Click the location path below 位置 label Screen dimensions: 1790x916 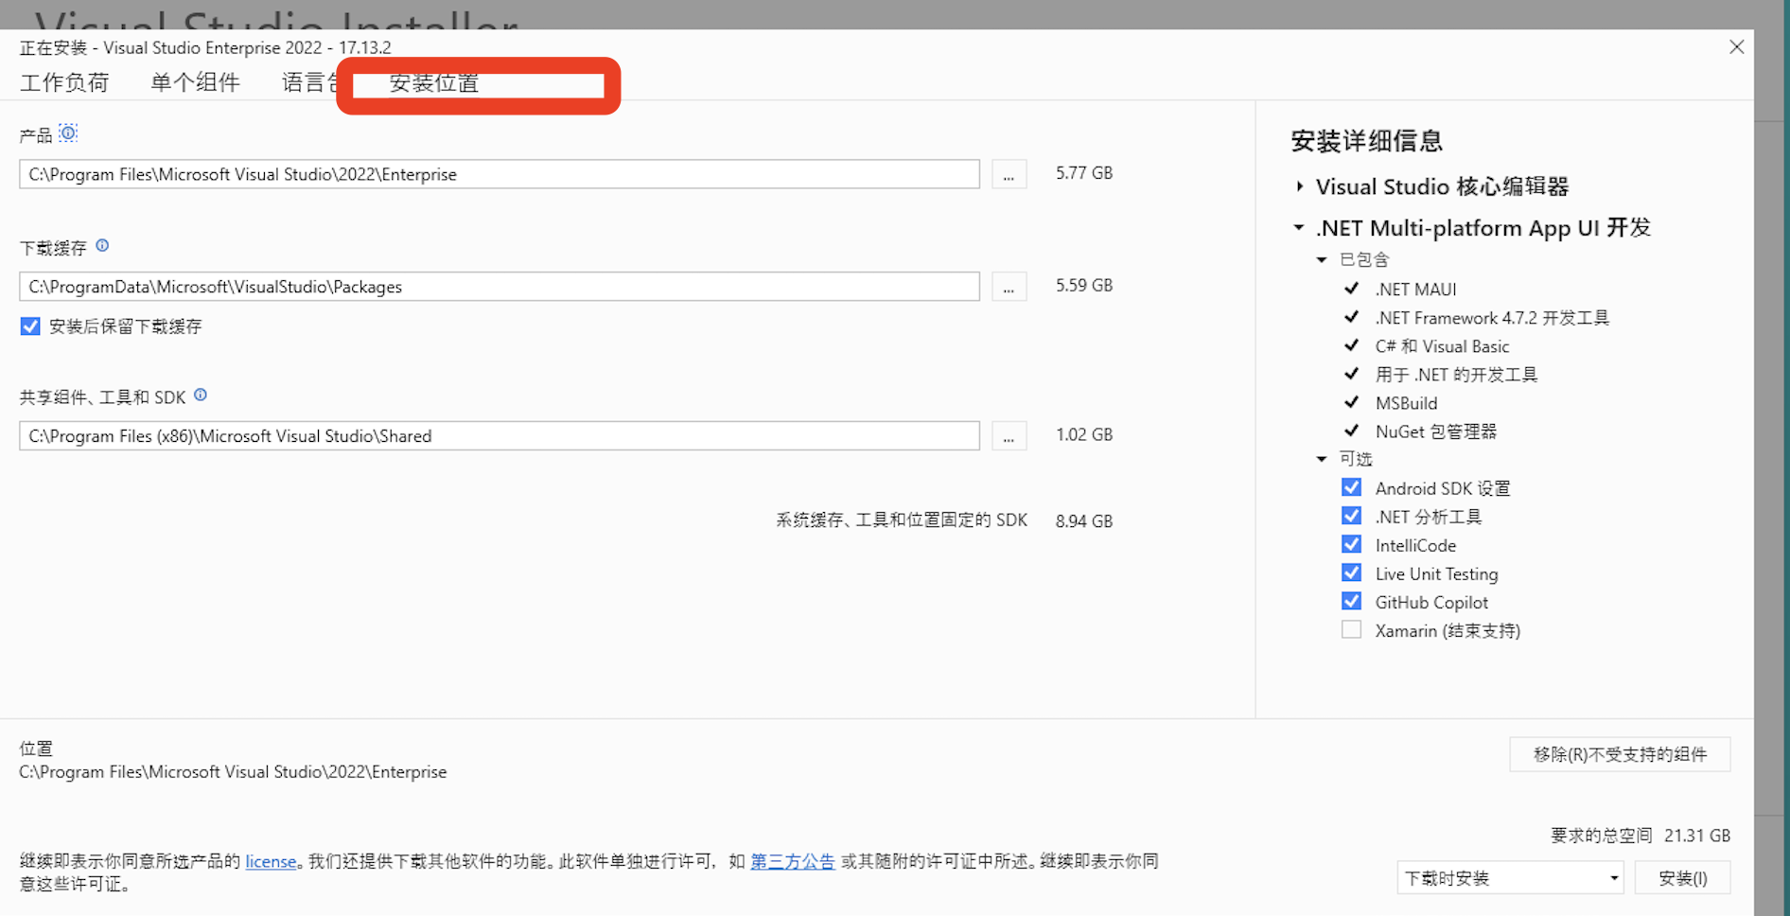point(233,772)
